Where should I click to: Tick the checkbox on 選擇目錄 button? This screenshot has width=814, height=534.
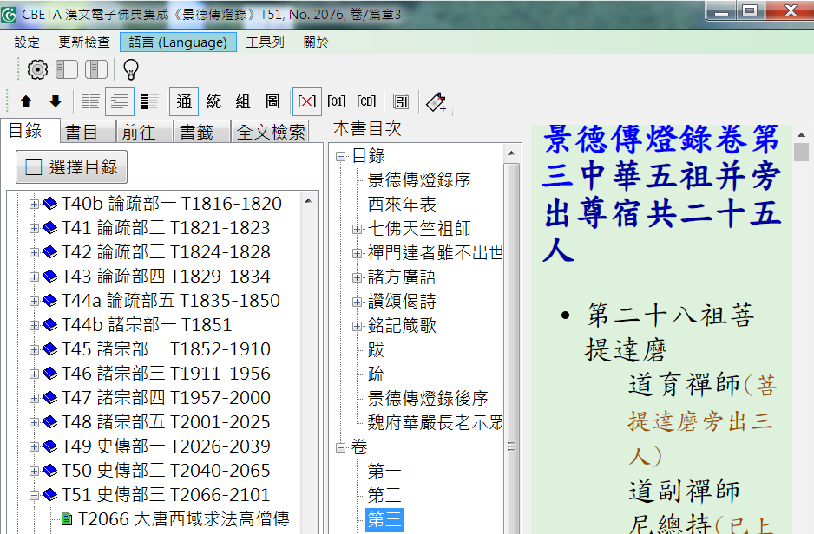click(34, 167)
